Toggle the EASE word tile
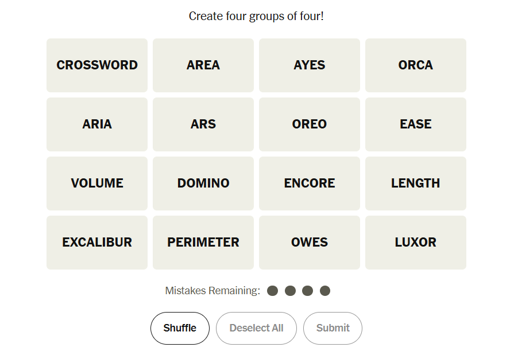The height and width of the screenshot is (359, 514). tap(416, 124)
